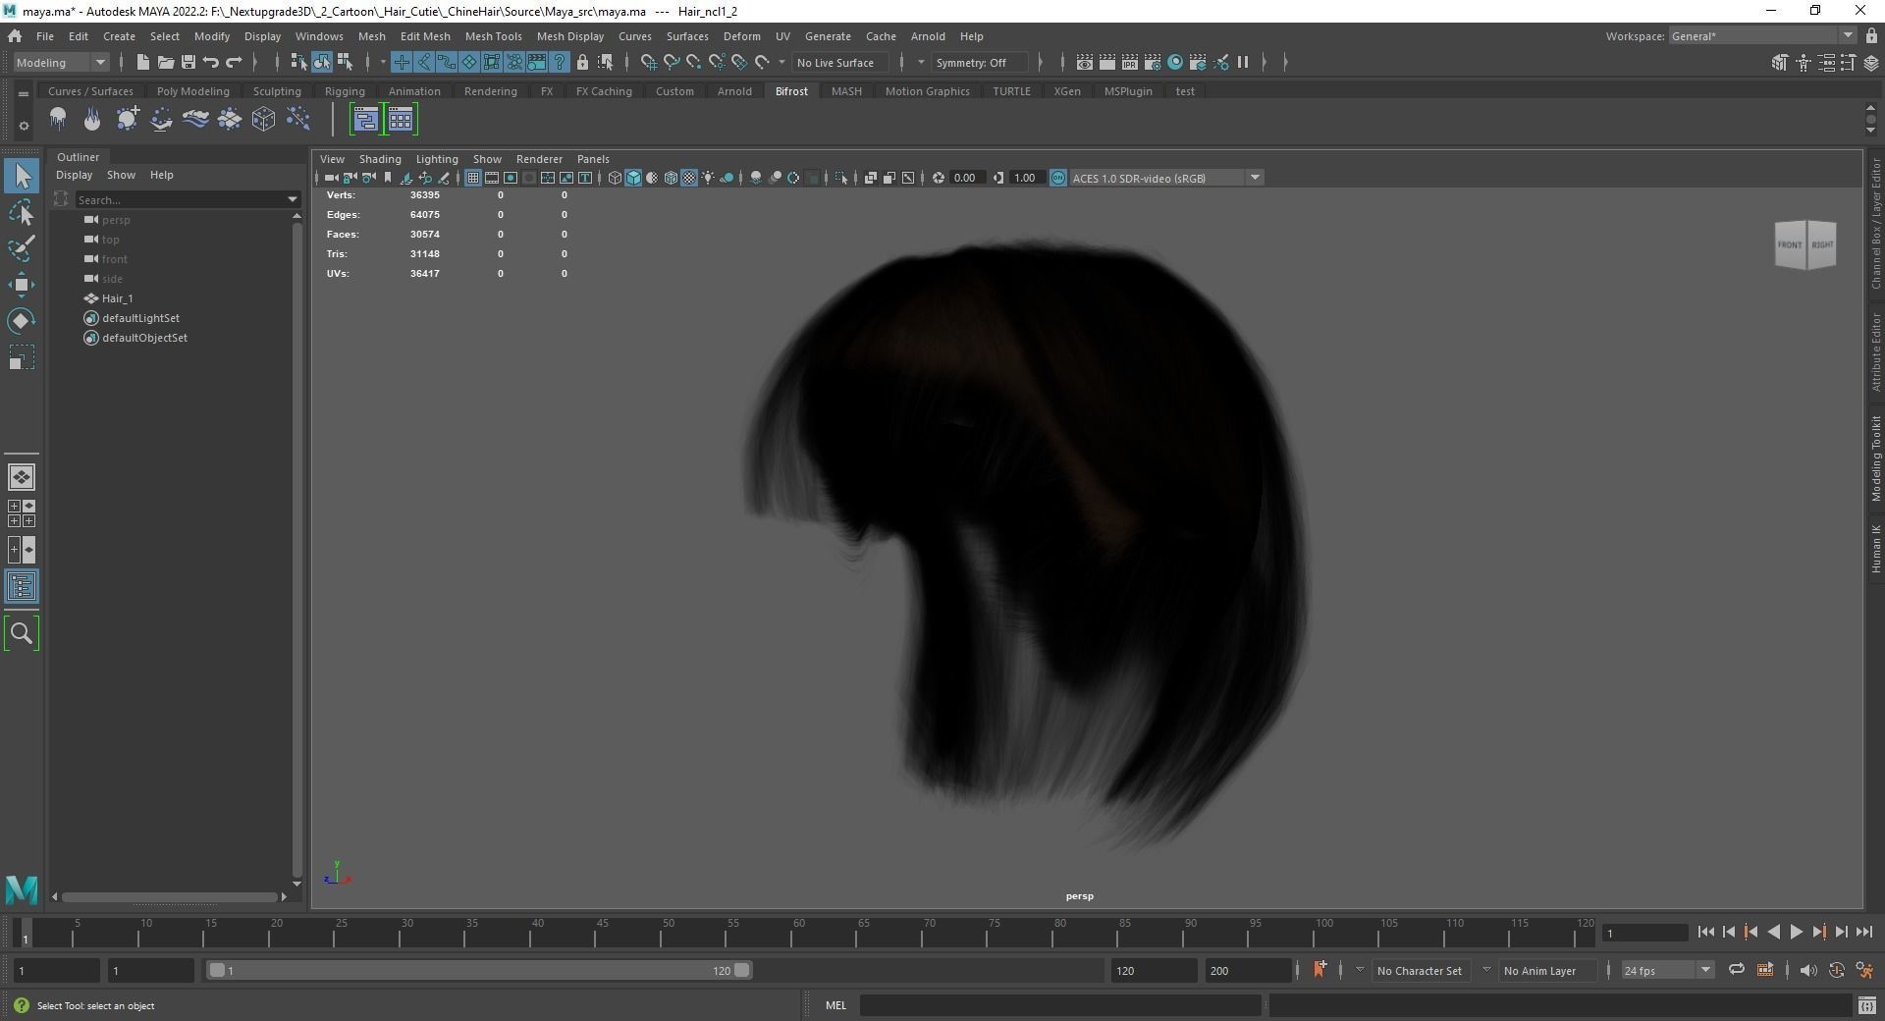This screenshot has height=1021, width=1885.
Task: Switch to the XGen shelf tab
Action: [1066, 91]
